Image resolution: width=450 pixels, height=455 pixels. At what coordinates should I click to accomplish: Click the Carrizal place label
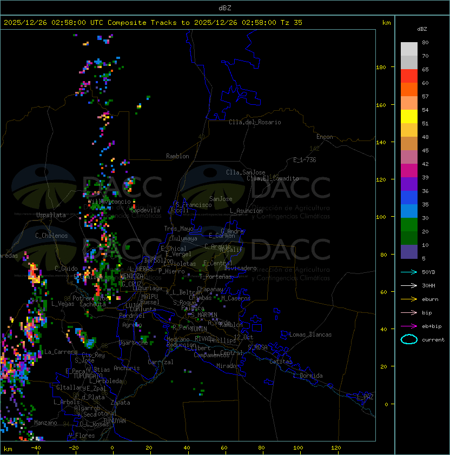point(161,362)
